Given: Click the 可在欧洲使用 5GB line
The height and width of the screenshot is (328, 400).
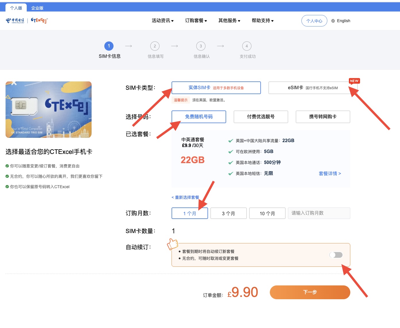Looking at the screenshot, I should coord(251,152).
